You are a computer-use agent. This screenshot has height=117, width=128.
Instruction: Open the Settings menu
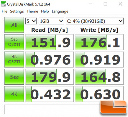17,11
